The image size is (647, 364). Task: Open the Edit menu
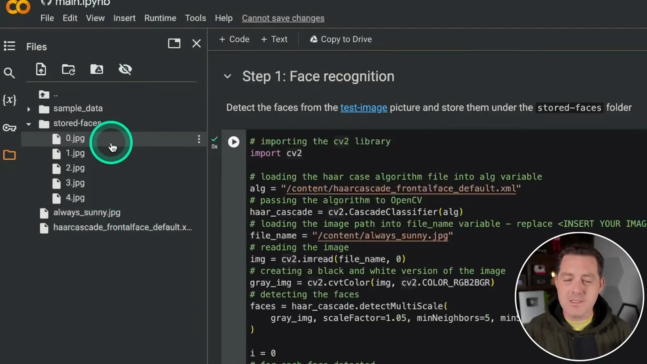point(70,18)
